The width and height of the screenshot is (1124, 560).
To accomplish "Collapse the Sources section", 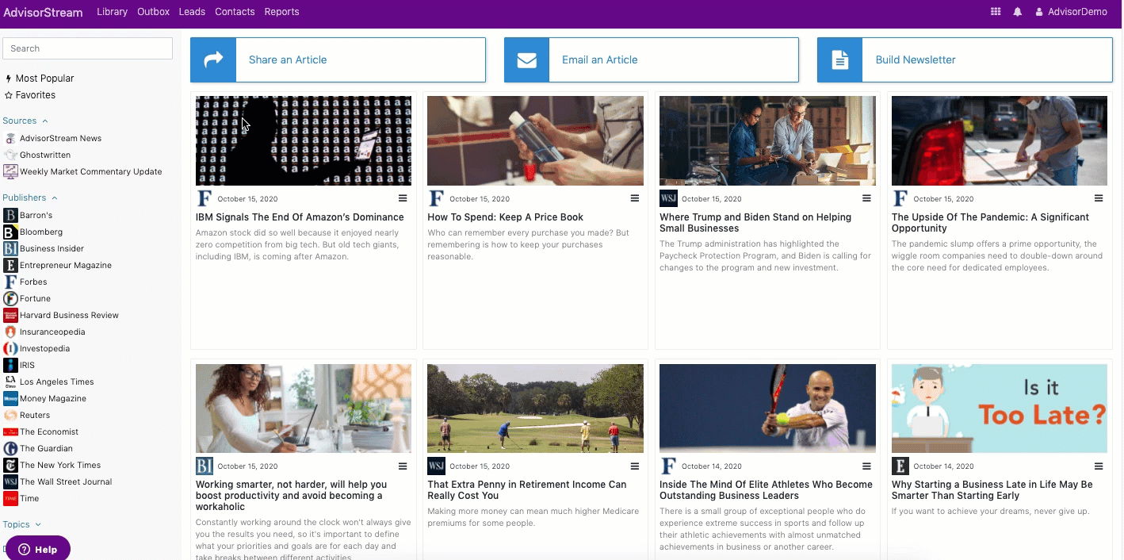I will [x=25, y=121].
